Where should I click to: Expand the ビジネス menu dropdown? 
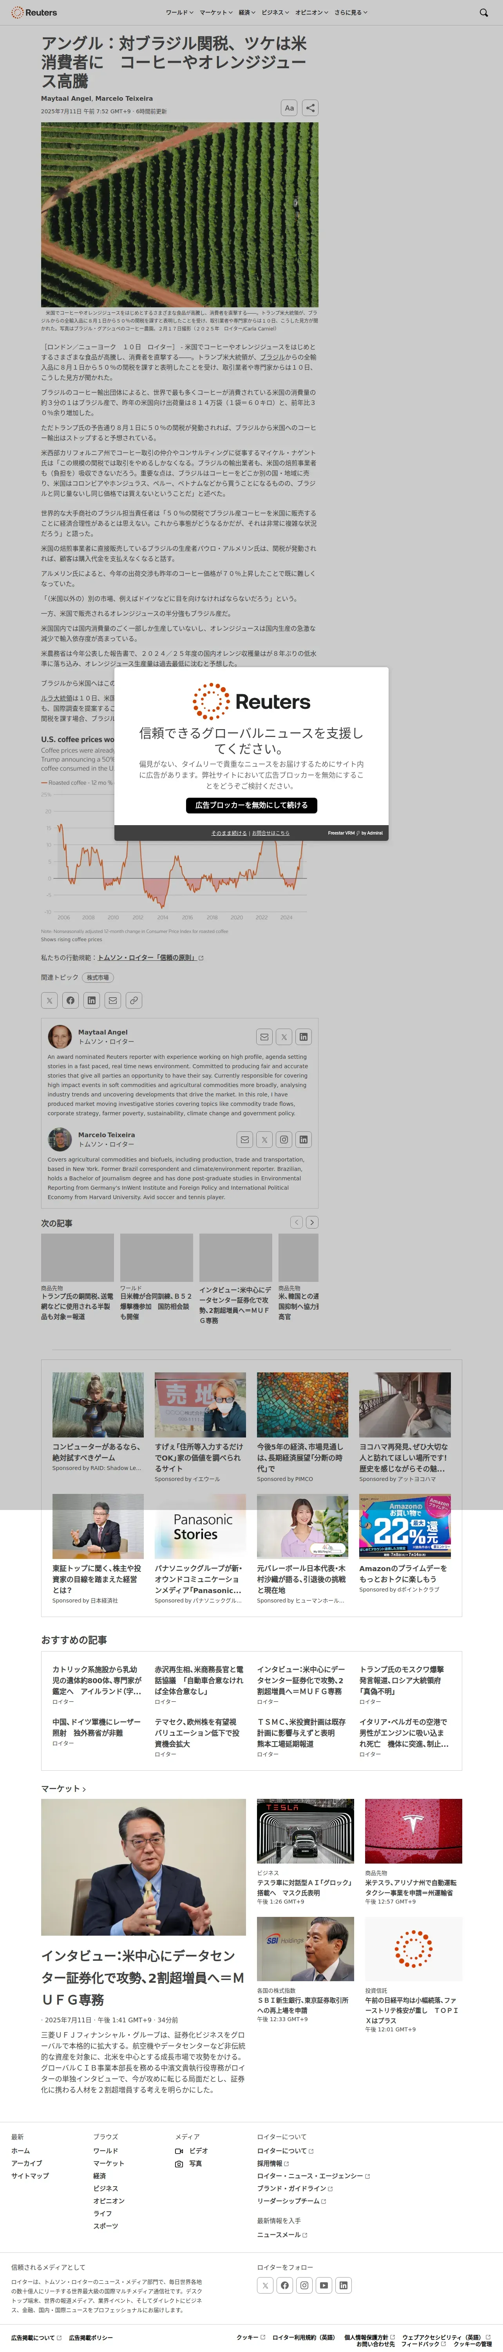click(x=276, y=13)
